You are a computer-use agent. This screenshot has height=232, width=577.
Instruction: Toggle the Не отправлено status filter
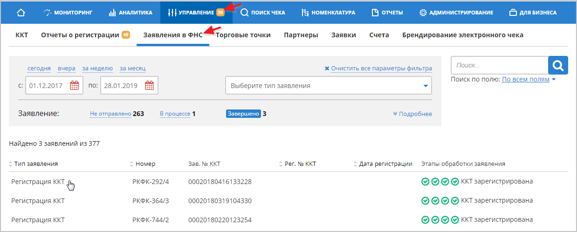(x=110, y=114)
